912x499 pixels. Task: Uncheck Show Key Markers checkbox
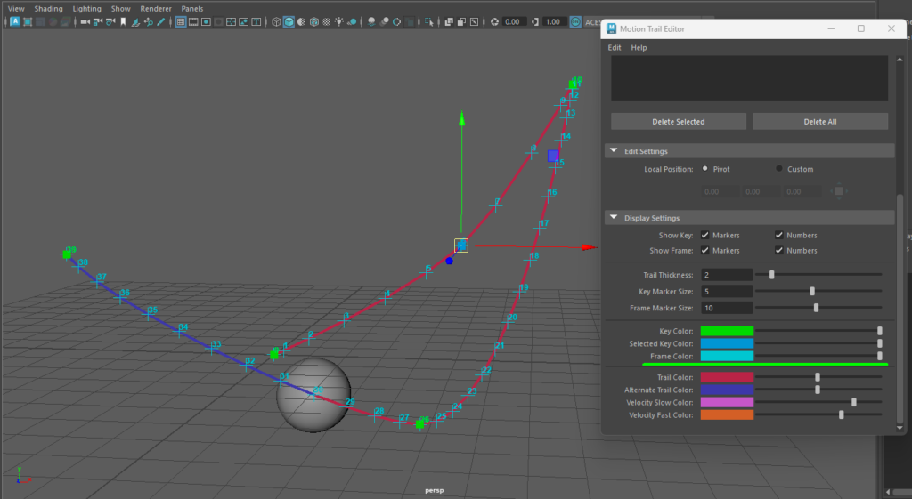tap(705, 236)
